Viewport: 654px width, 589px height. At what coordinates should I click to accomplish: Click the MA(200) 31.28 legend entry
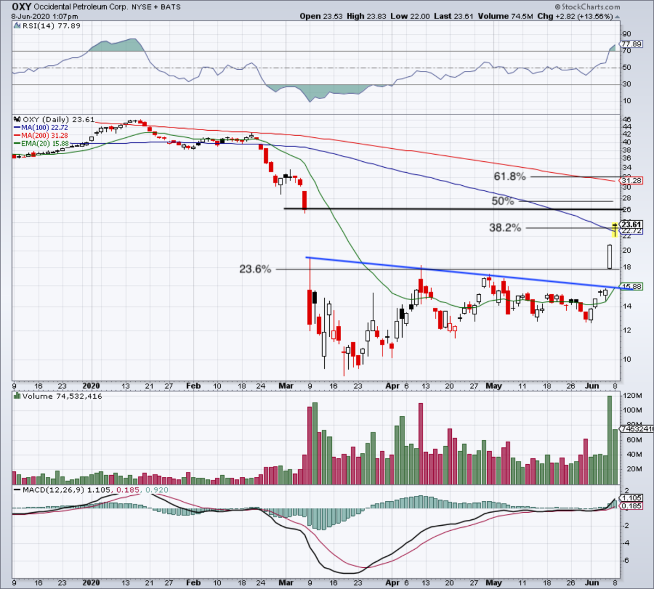click(44, 135)
